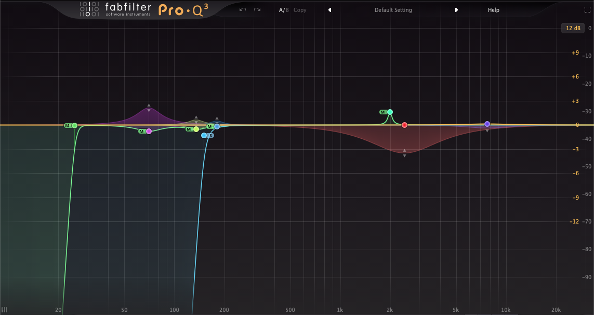594x315 pixels.
Task: Select the blue band node near 8 kHz
Action: 486,124
